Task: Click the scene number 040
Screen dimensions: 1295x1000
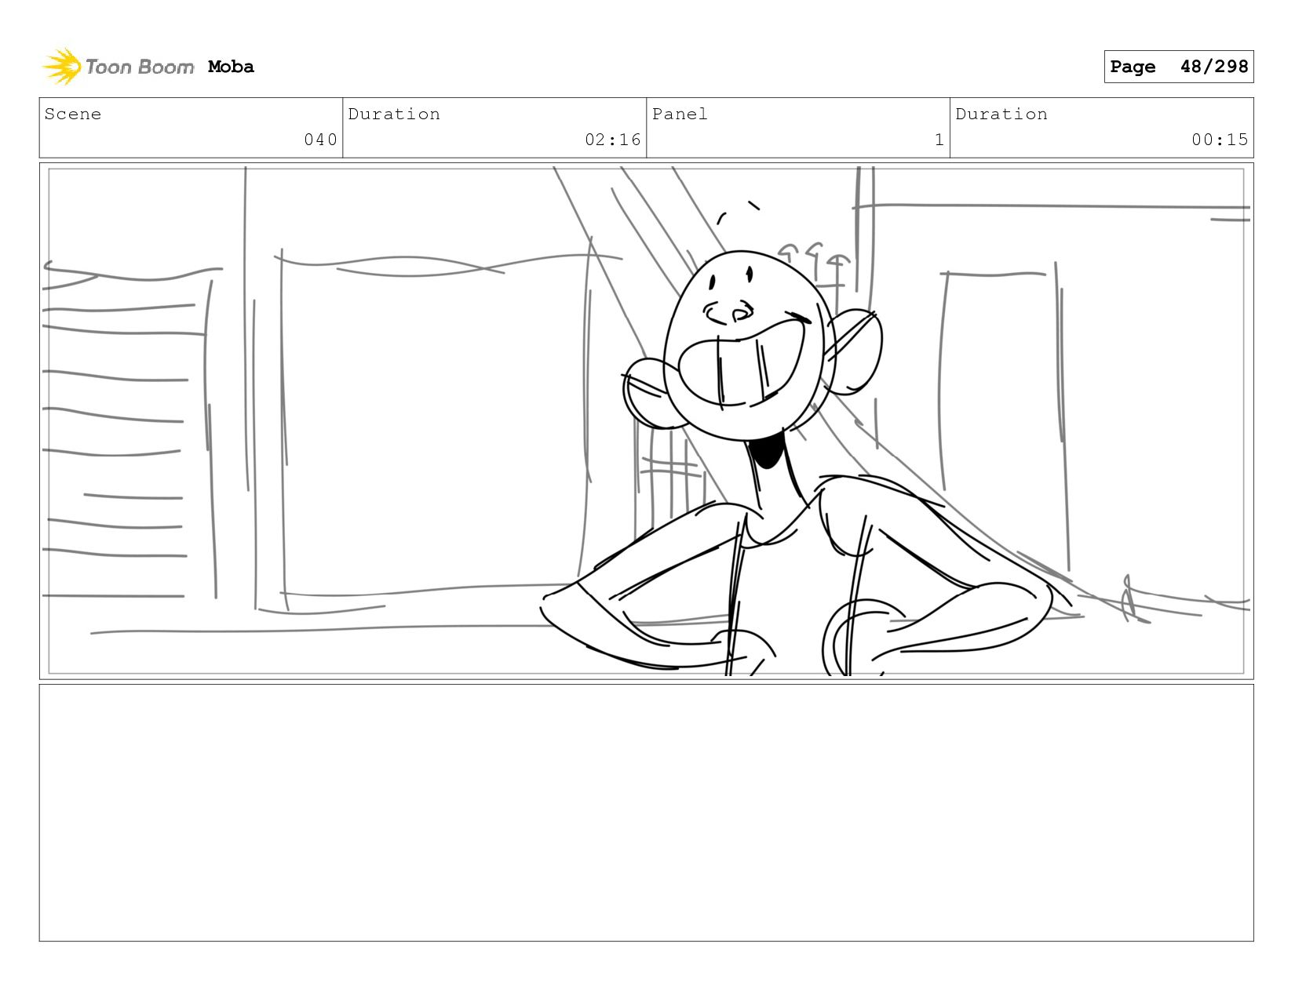Action: coord(320,140)
